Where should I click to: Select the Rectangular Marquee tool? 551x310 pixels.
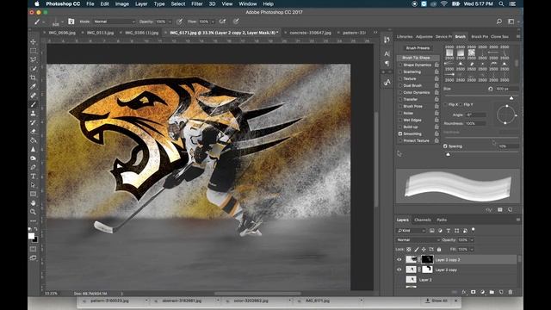[x=33, y=51]
